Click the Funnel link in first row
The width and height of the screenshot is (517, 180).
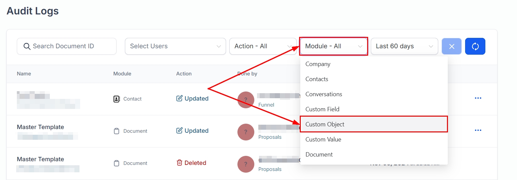point(266,105)
